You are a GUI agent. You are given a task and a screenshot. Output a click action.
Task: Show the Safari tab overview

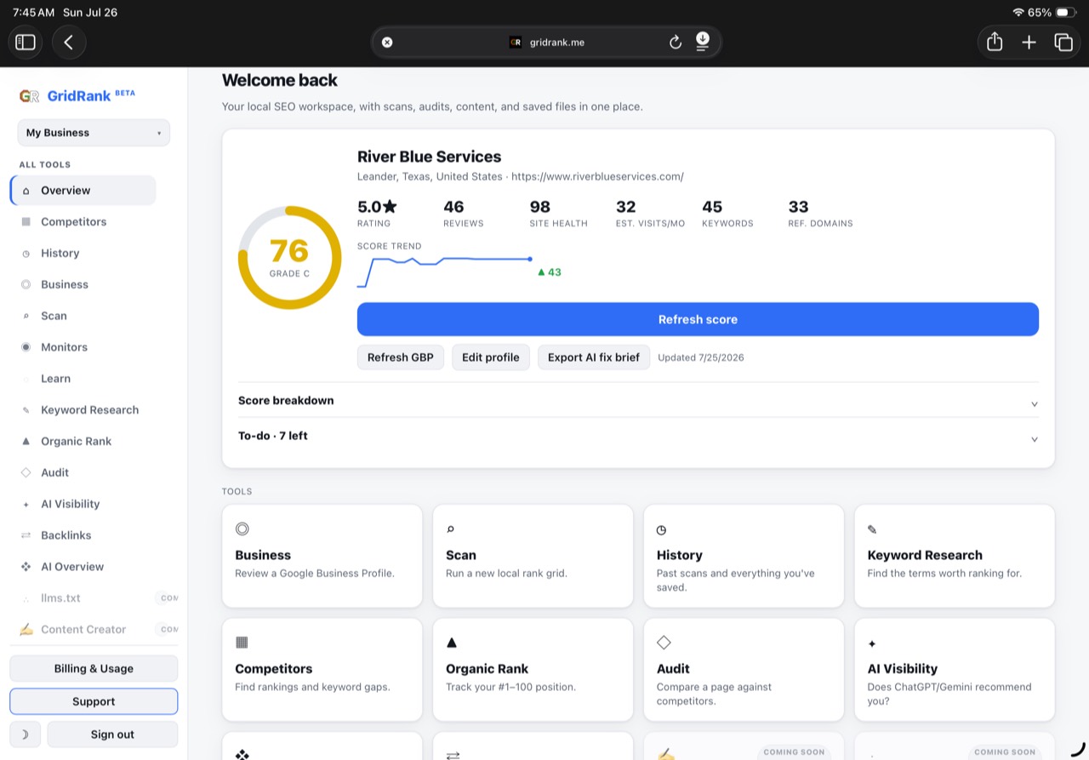coord(1063,42)
